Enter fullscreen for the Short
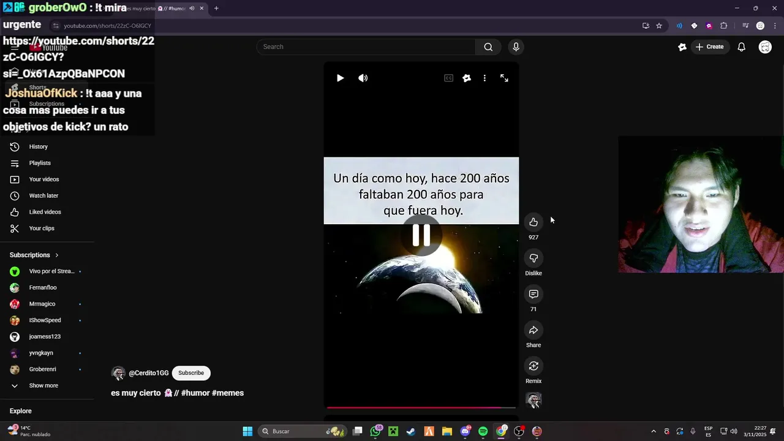The height and width of the screenshot is (441, 784). [504, 78]
